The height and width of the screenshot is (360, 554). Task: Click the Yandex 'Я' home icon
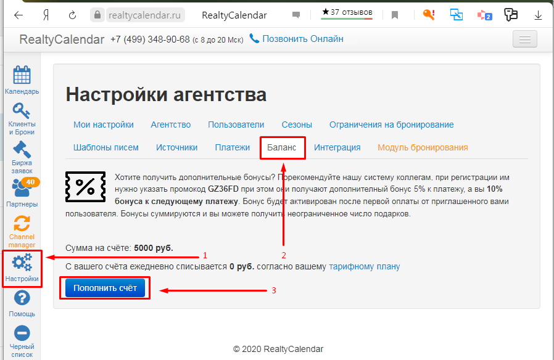click(46, 15)
